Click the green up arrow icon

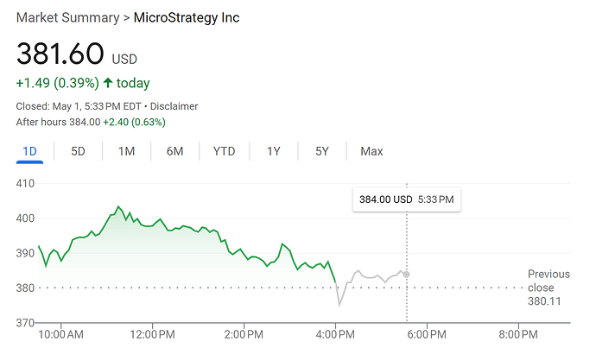(x=108, y=84)
